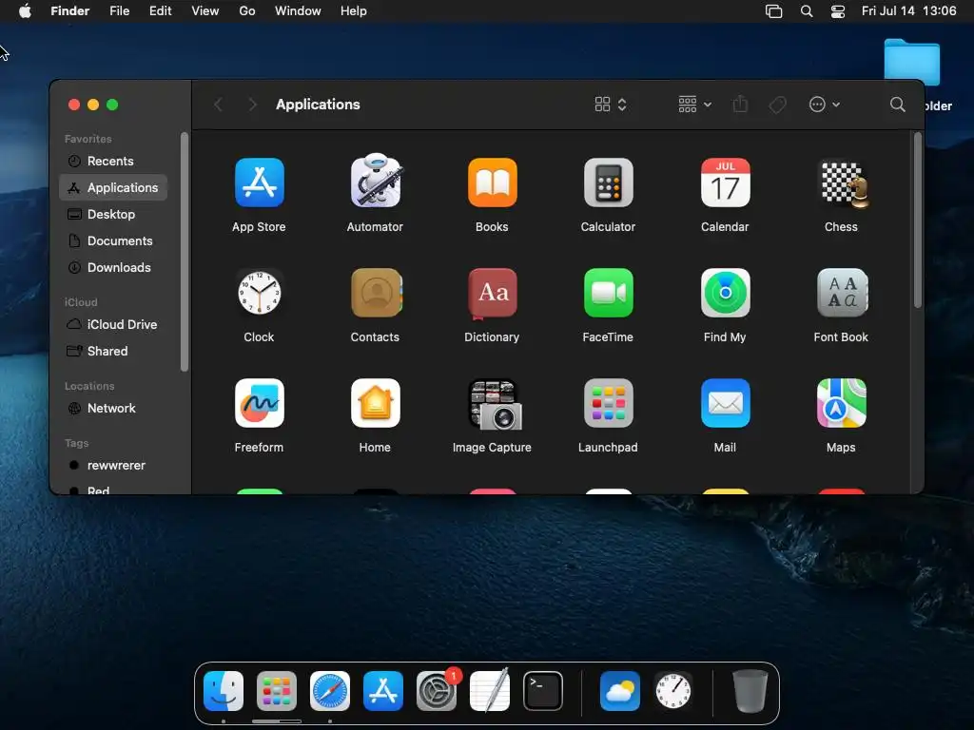Select the folder on the desktop

pyautogui.click(x=911, y=62)
